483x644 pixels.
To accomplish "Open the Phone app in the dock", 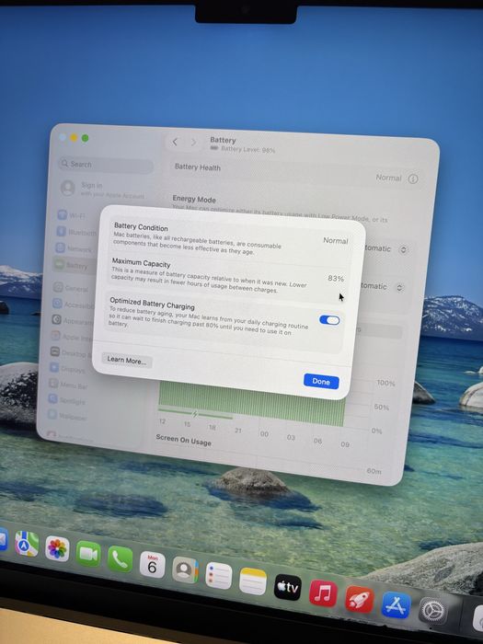I will point(120,559).
